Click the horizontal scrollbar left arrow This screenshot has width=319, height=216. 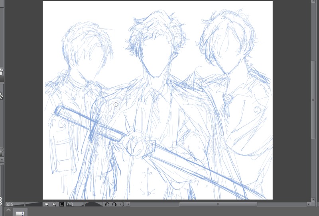click(128, 204)
